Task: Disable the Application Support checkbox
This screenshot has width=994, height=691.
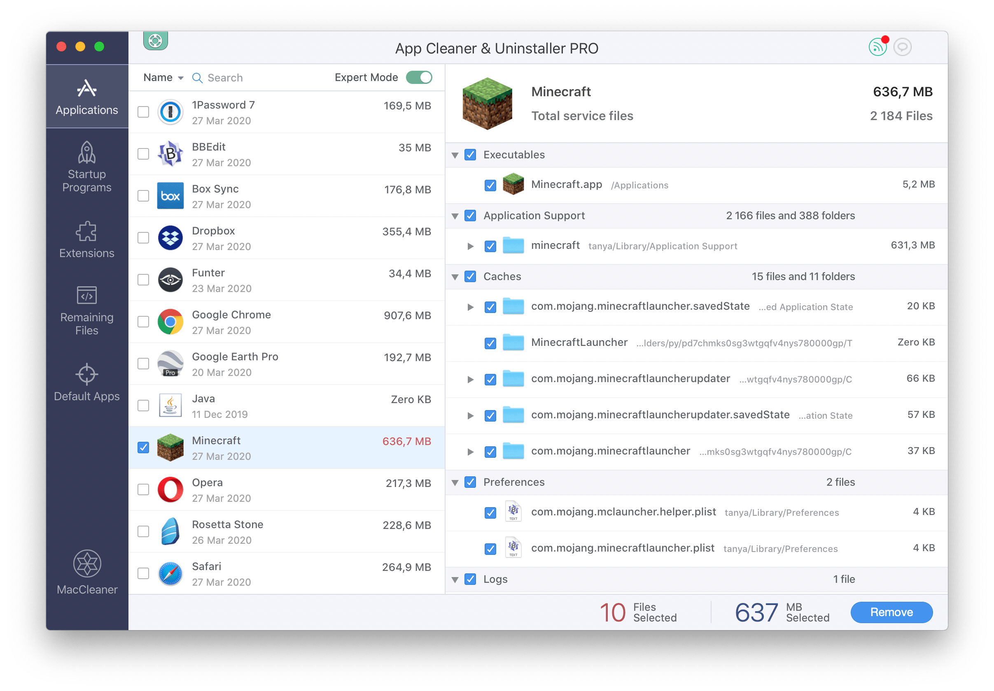Action: [469, 215]
